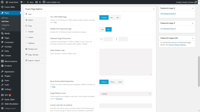This screenshot has height=112, width=200.
Task: Open the Comments sidebar icon
Action: coord(2,42)
